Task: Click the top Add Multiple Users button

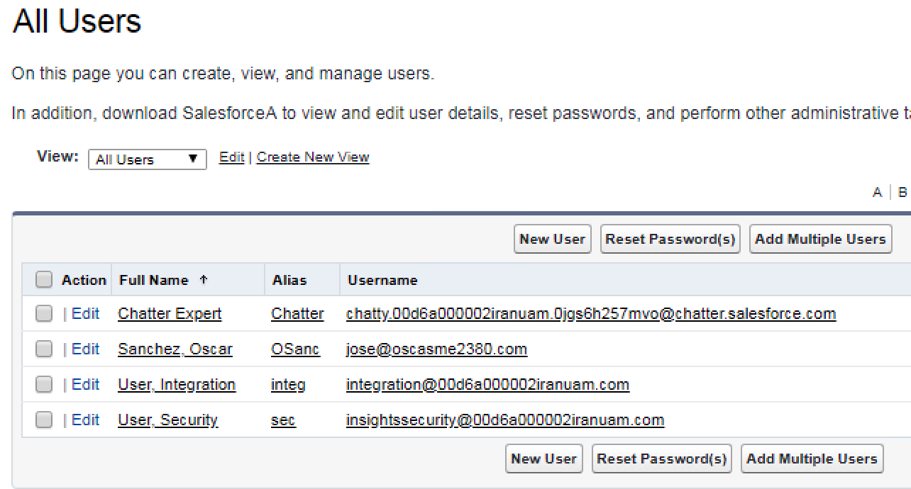Action: pos(820,240)
